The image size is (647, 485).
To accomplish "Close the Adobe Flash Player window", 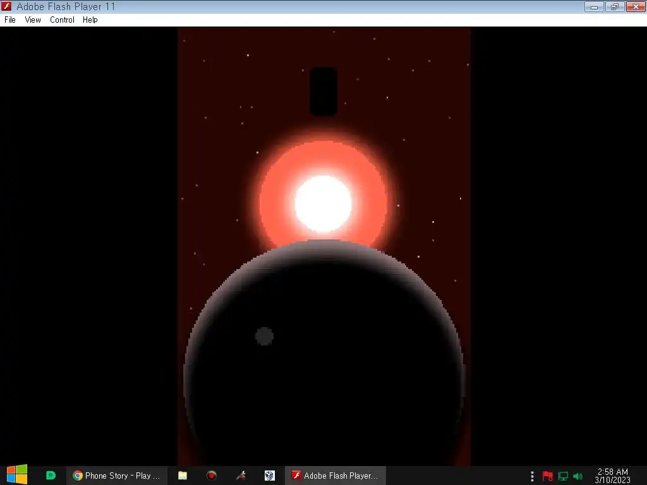I will tap(636, 6).
